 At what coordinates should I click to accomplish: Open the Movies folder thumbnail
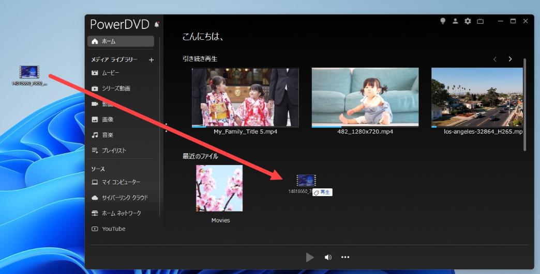[x=219, y=188]
